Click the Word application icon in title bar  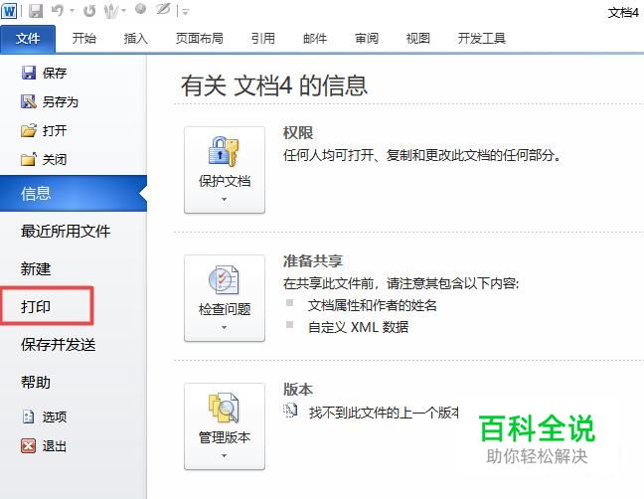9,11
